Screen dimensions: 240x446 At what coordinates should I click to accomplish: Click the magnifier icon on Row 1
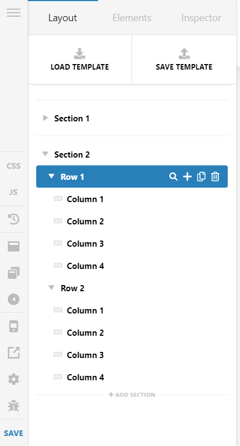tap(173, 177)
